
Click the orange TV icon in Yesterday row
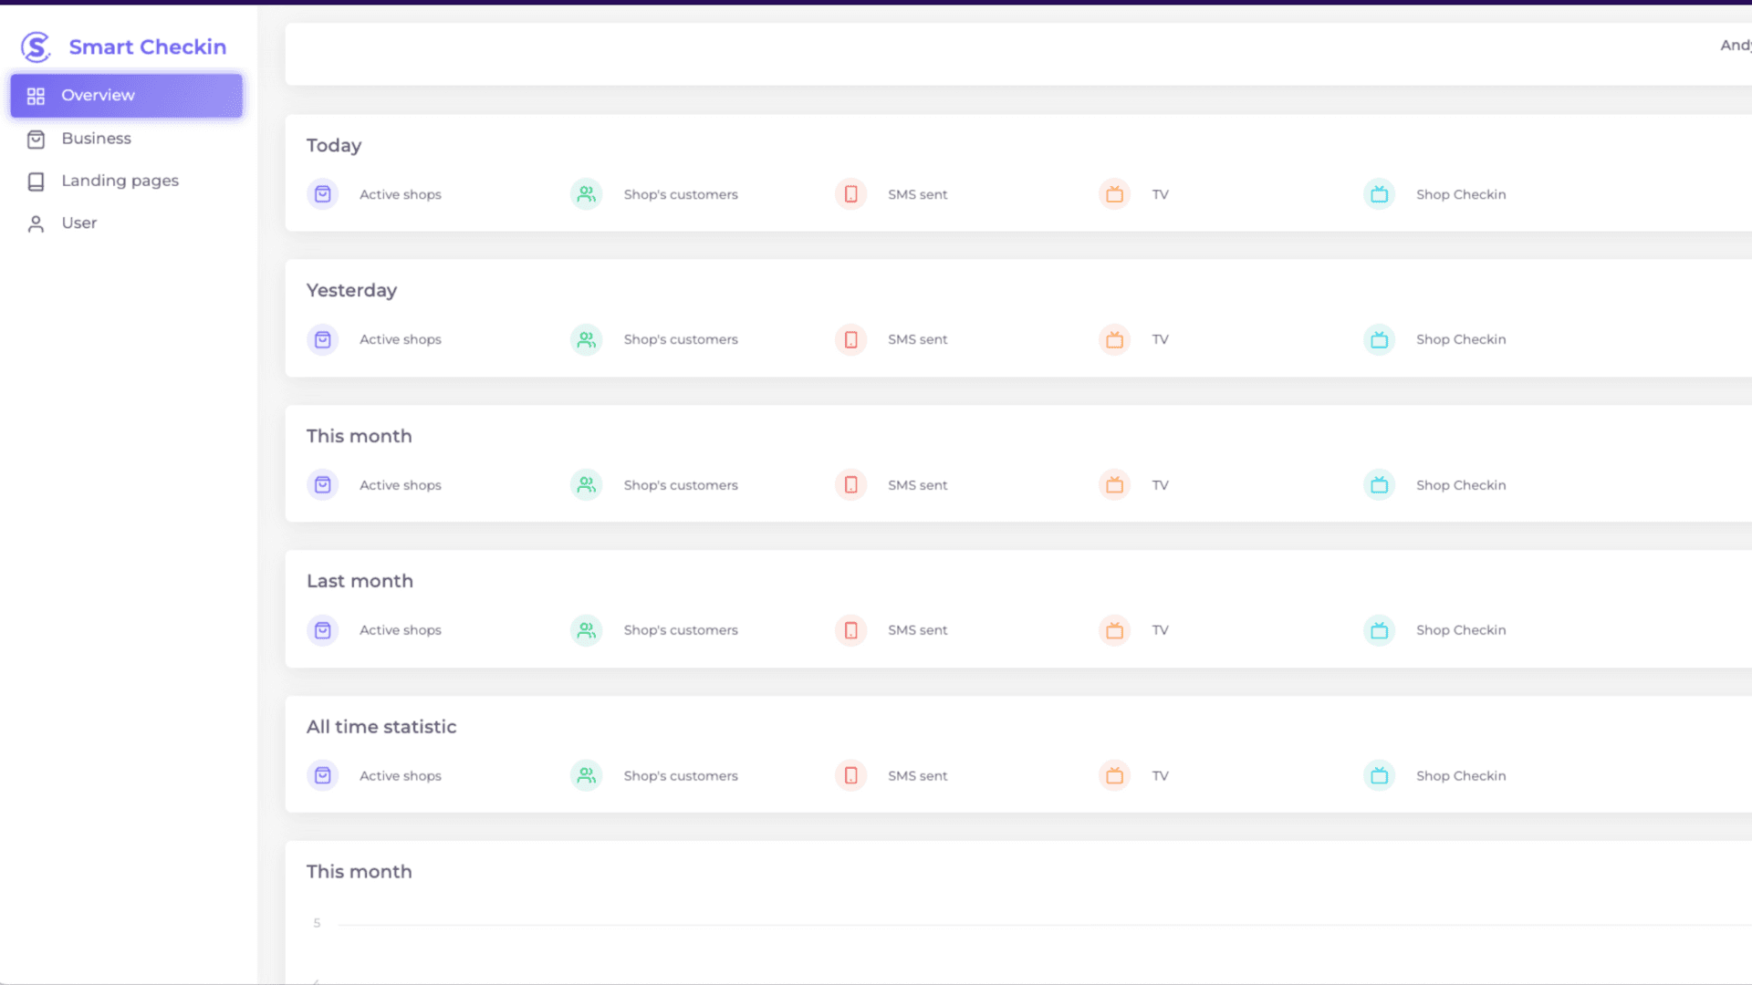click(x=1114, y=339)
